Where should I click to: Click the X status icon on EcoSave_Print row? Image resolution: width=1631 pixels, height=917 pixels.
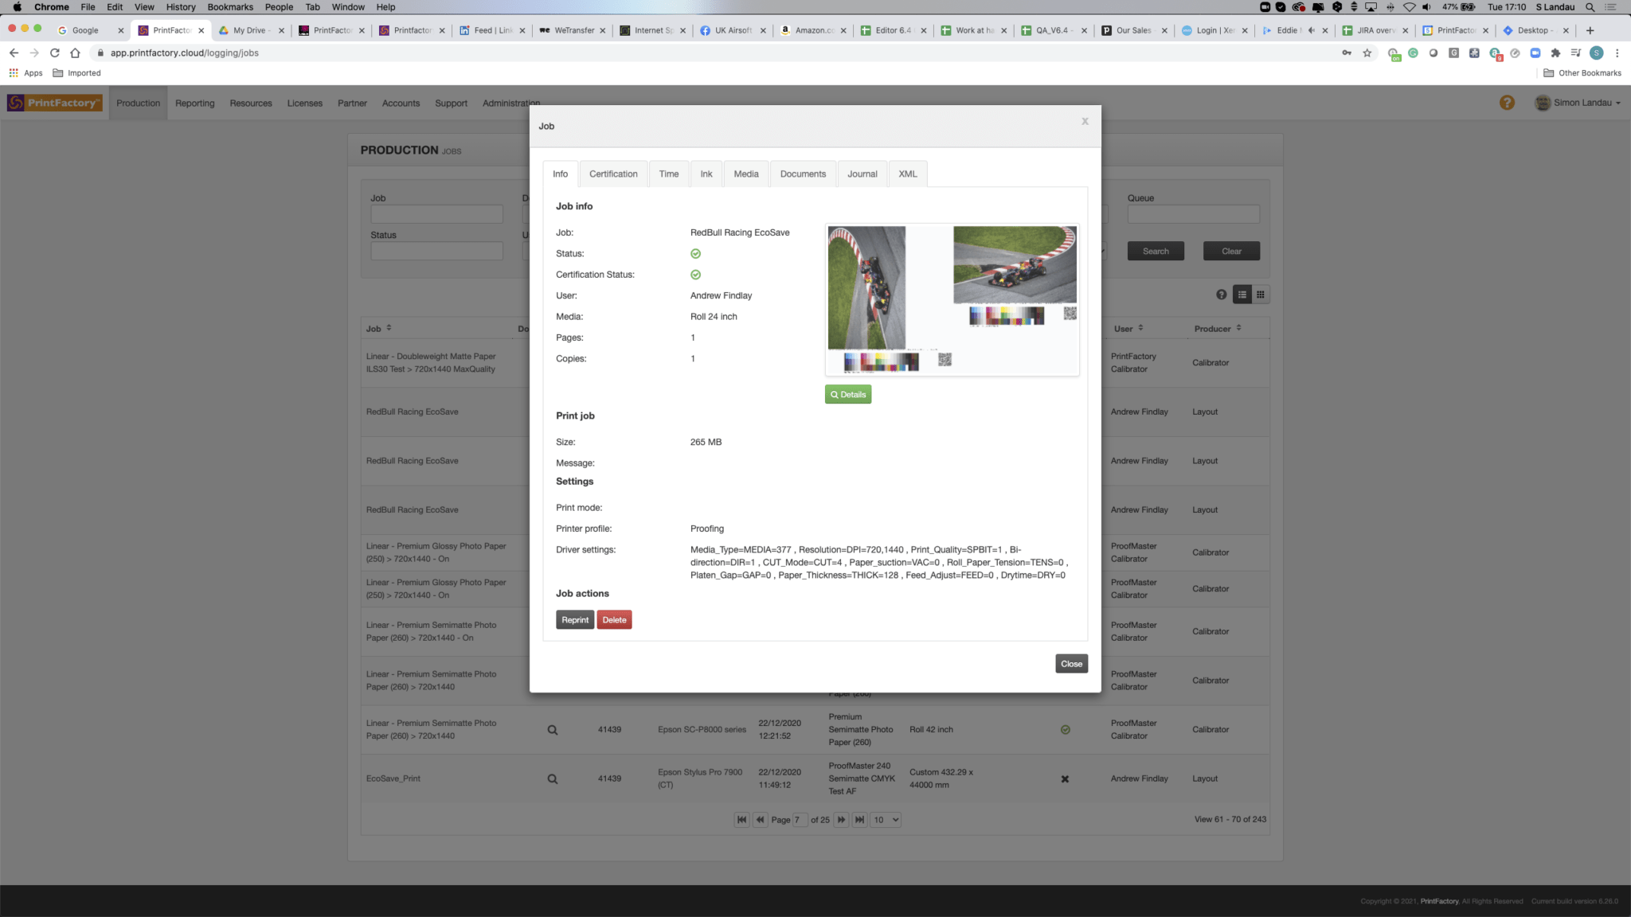coord(1065,778)
